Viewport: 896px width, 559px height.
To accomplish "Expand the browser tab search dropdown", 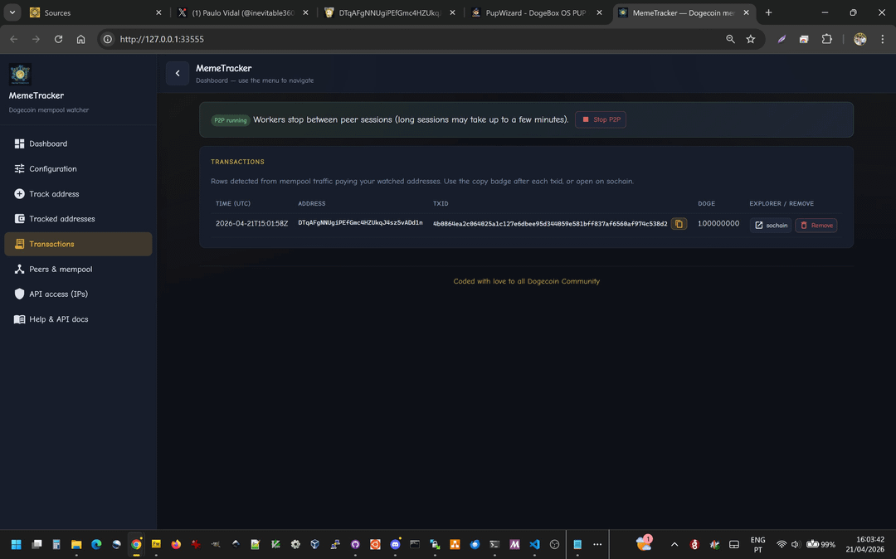I will pos(12,13).
